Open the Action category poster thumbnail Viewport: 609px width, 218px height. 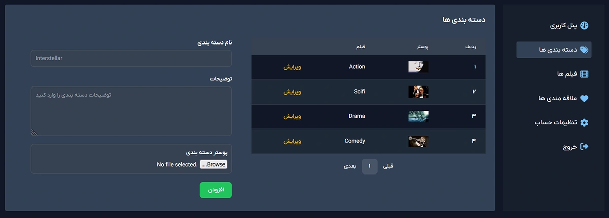pyautogui.click(x=418, y=67)
